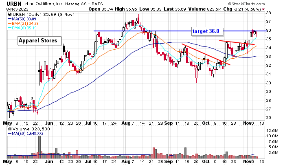This screenshot has width=285, height=165.
Task: Click 'Sep' on the price chart date axis
Action: tap(169, 123)
